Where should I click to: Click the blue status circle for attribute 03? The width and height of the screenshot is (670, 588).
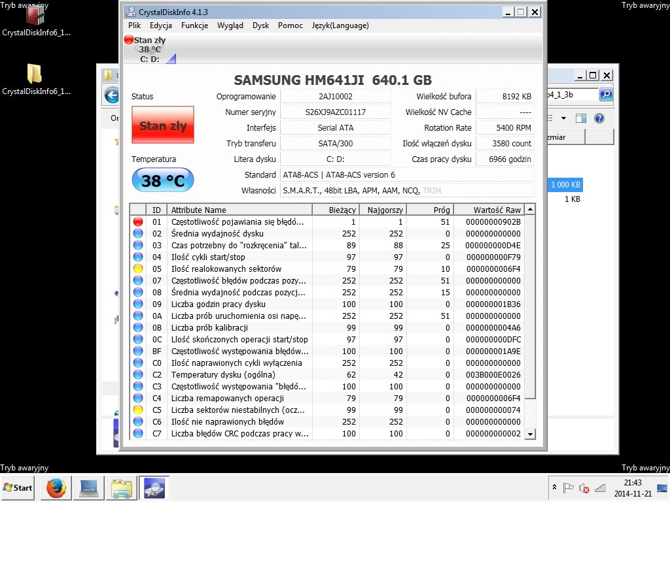tap(137, 246)
